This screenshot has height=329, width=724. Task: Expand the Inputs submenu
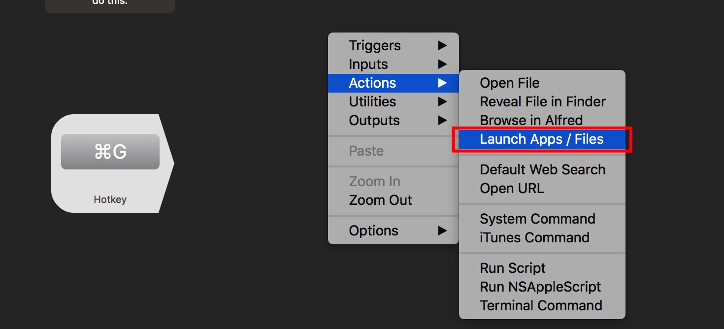pyautogui.click(x=368, y=65)
